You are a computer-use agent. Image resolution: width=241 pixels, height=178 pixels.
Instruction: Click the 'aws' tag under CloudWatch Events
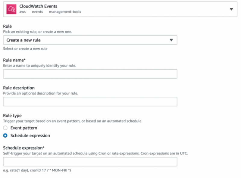click(x=22, y=12)
